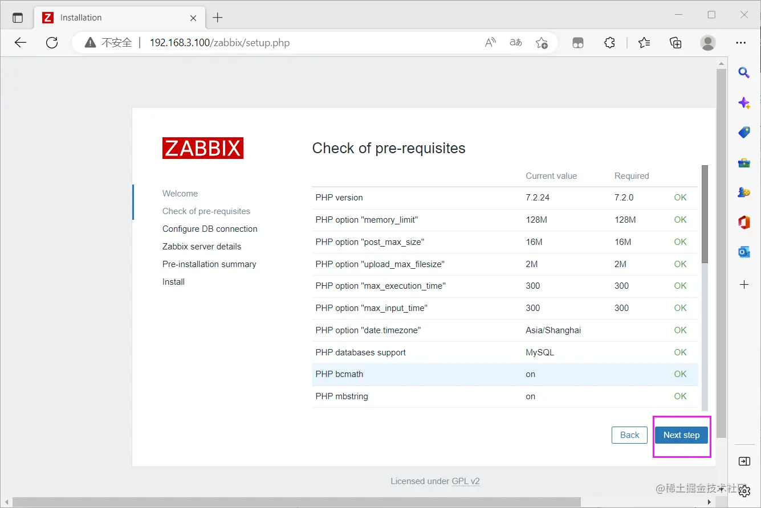Click PHP option "max_input_time" row
This screenshot has height=508, width=761.
click(x=504, y=308)
